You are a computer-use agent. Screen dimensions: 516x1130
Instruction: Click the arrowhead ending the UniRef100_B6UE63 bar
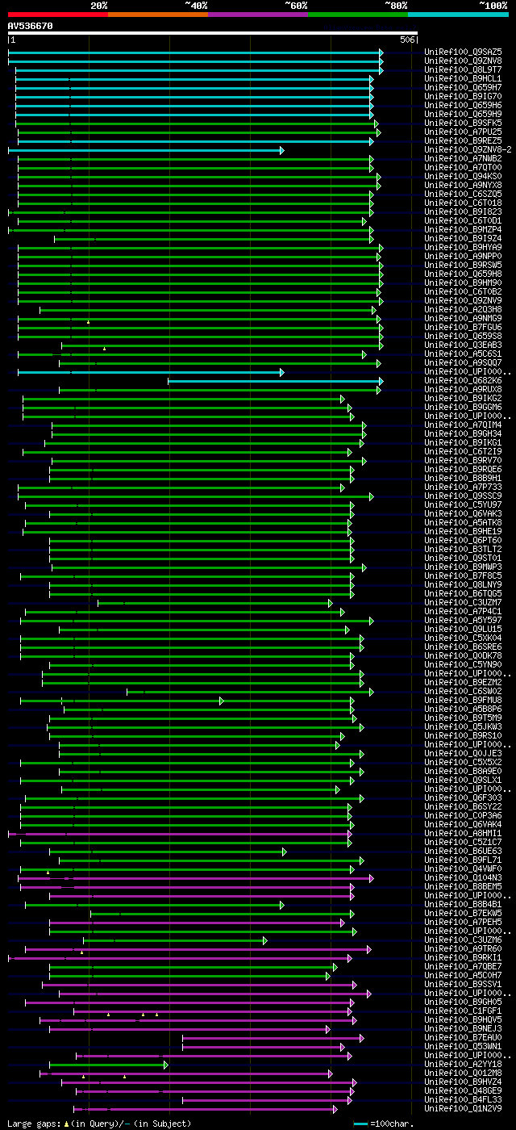click(x=284, y=851)
